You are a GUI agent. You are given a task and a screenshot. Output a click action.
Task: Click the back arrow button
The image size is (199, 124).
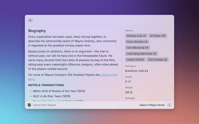30,20
